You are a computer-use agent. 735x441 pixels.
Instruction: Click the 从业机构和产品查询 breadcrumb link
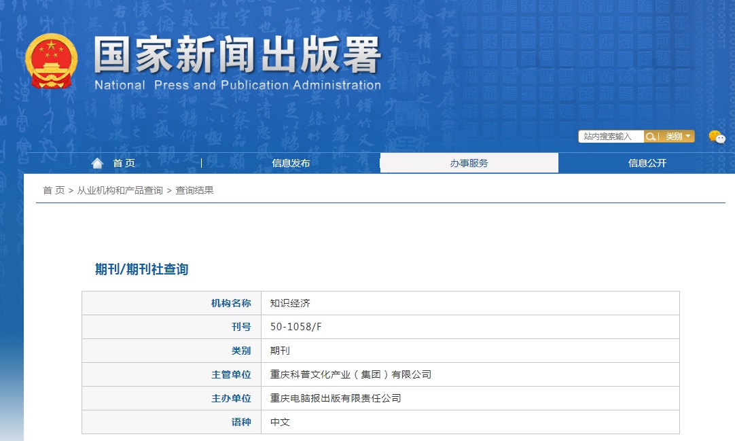[x=120, y=191]
